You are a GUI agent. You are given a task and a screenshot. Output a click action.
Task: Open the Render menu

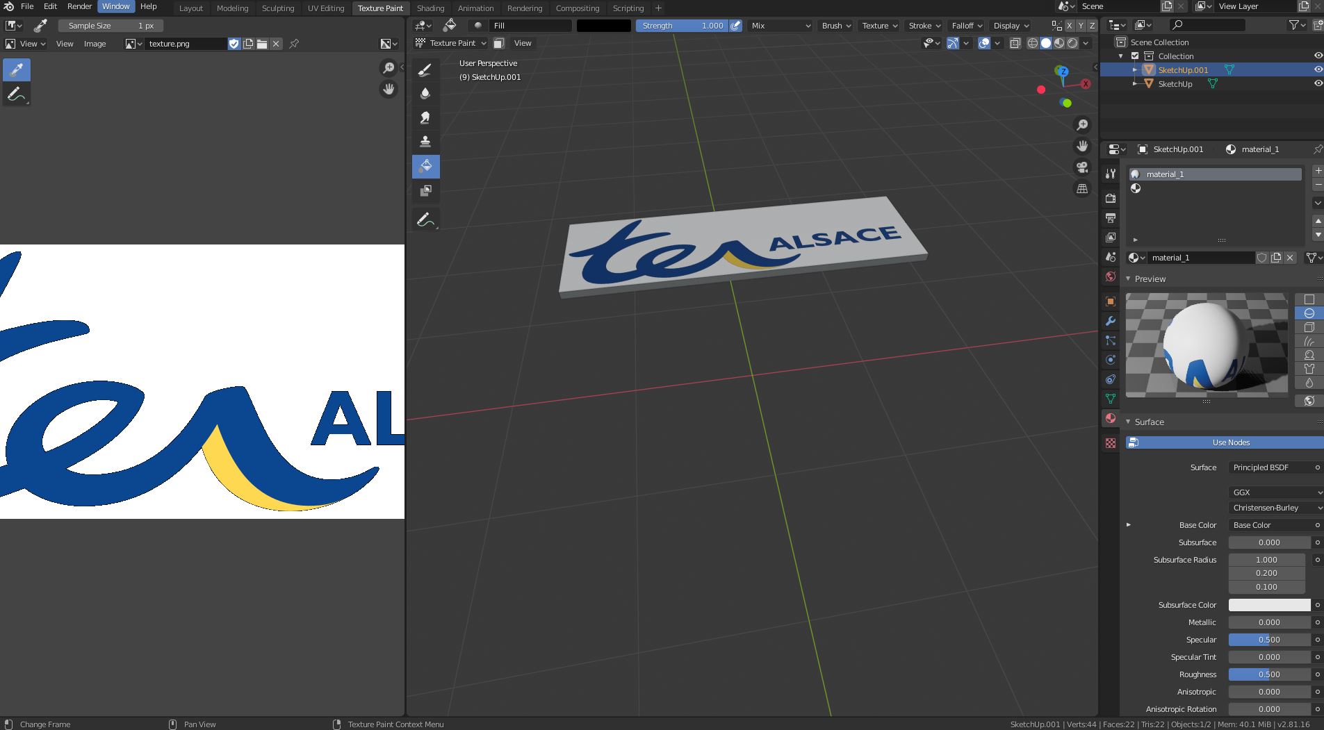[79, 6]
